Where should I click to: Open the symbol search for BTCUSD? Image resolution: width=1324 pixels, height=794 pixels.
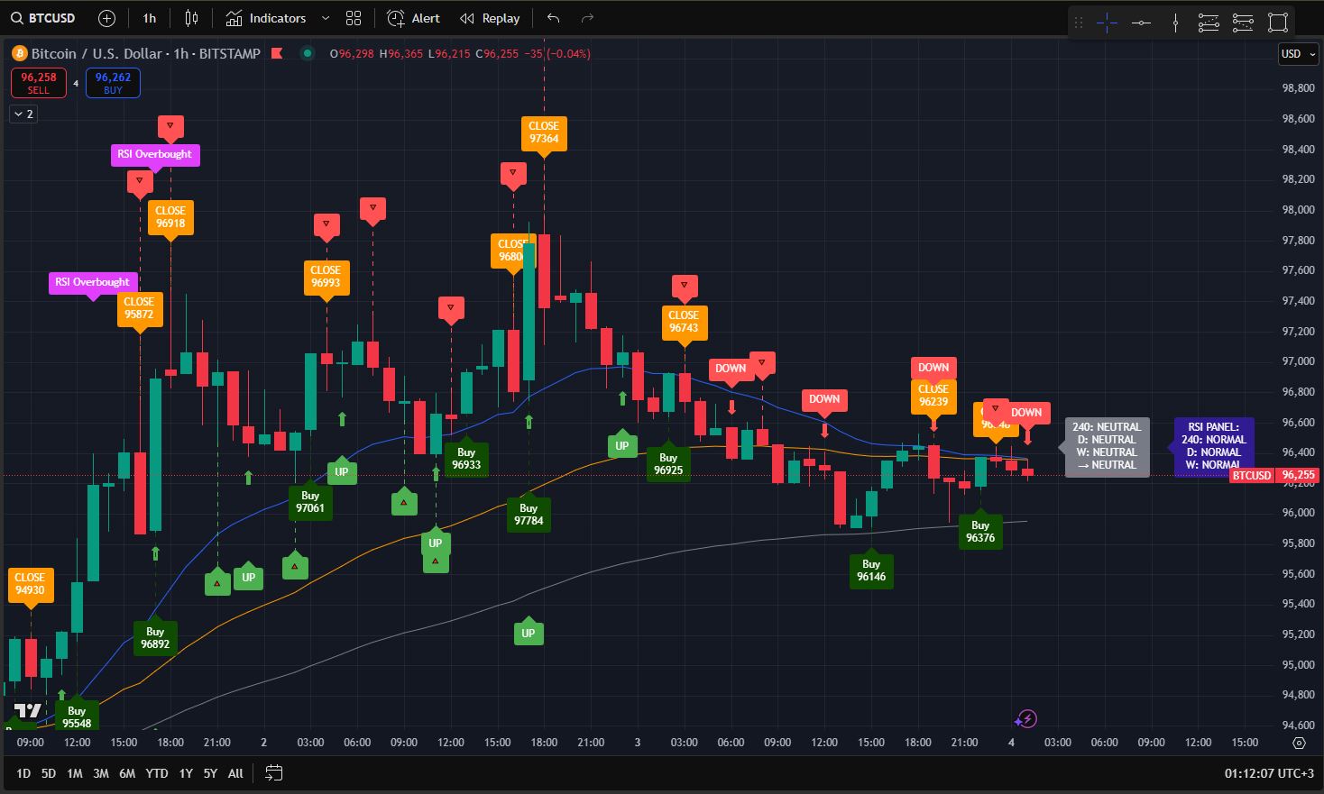point(42,17)
